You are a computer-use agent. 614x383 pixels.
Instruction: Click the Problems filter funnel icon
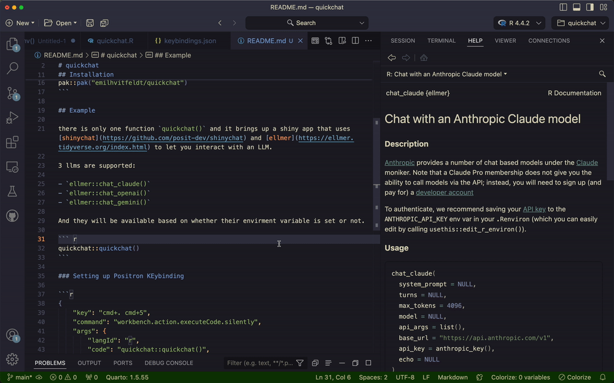(x=300, y=363)
